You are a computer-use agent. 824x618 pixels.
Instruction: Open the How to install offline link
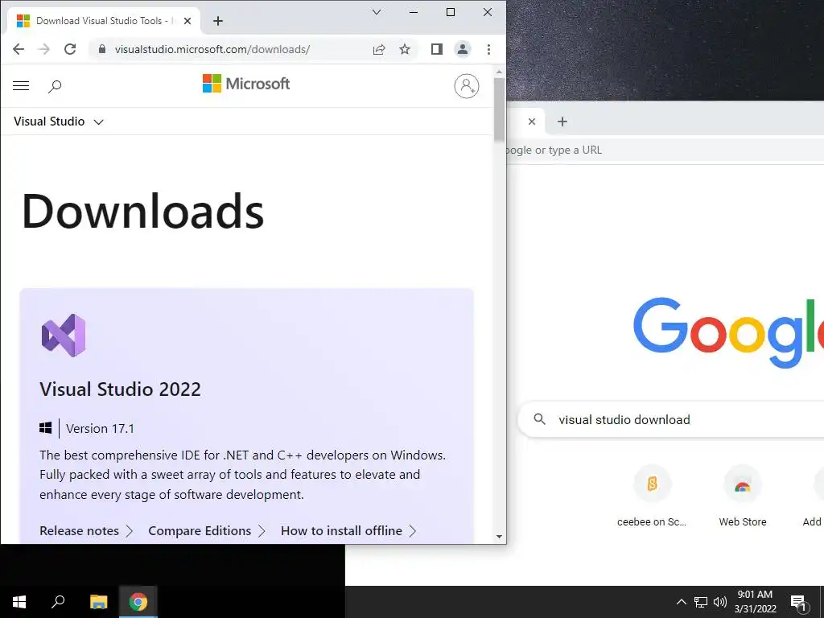[348, 531]
